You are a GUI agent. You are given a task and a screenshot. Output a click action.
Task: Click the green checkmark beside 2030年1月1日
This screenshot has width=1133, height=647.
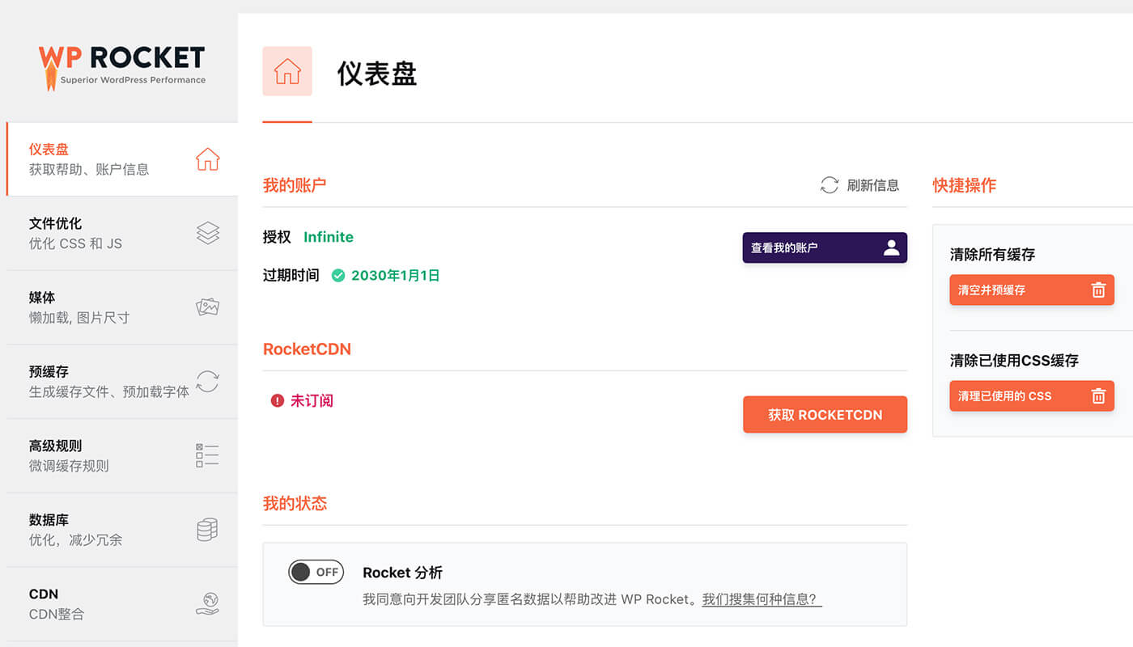click(338, 276)
